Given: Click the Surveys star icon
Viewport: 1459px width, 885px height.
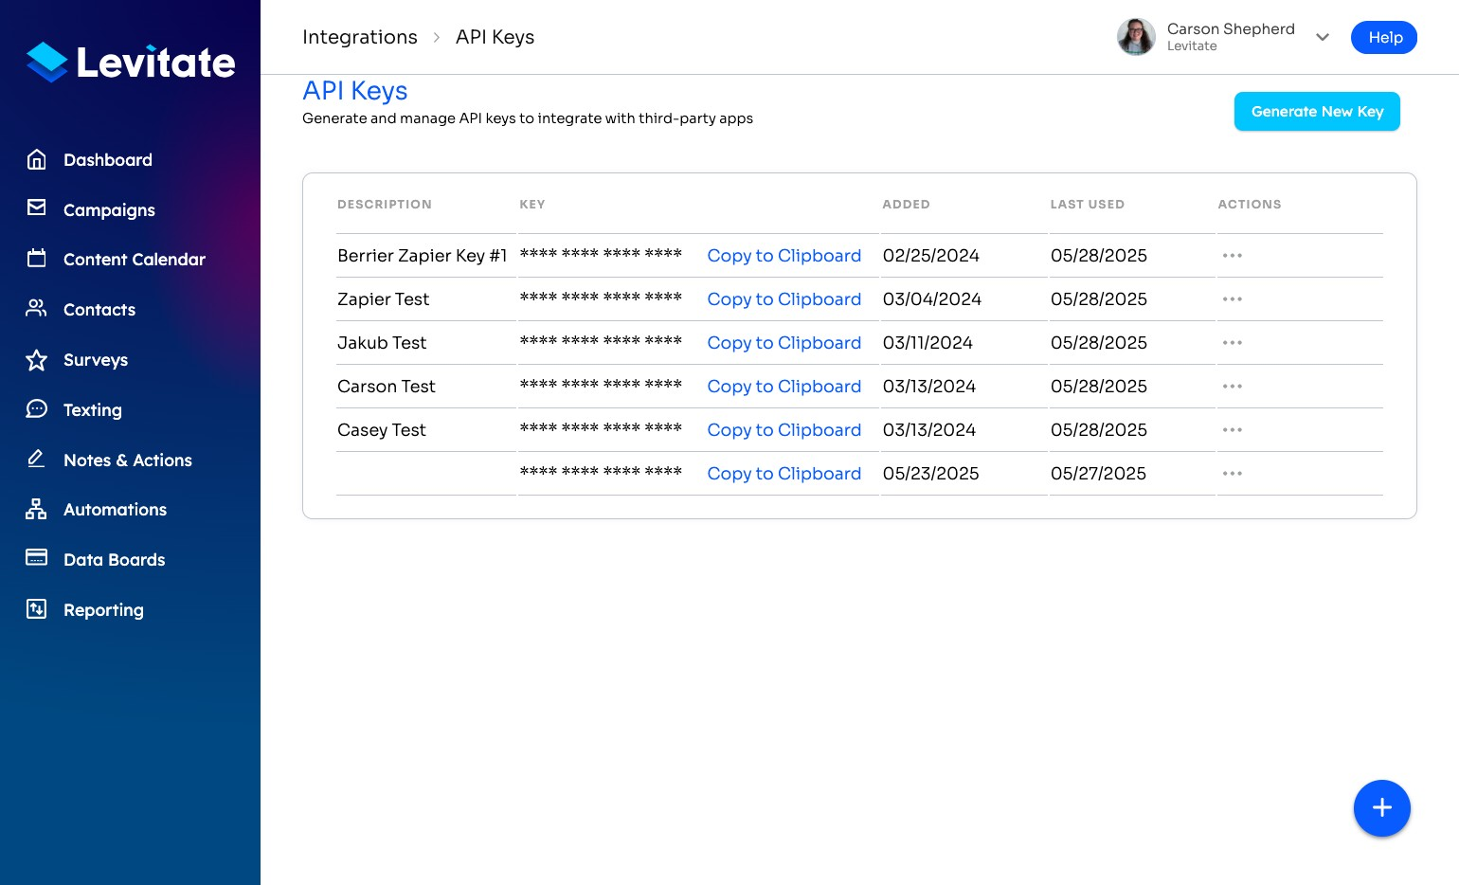Looking at the screenshot, I should [x=36, y=359].
